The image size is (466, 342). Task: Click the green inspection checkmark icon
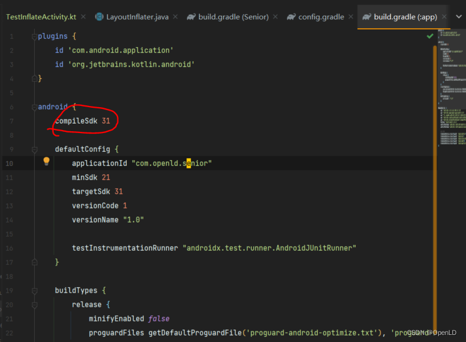click(430, 36)
